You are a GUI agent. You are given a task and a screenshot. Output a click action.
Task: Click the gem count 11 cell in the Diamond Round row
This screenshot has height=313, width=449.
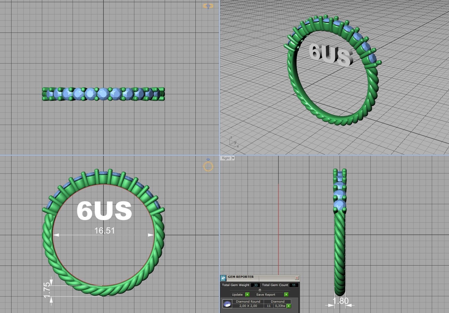pyautogui.click(x=269, y=306)
